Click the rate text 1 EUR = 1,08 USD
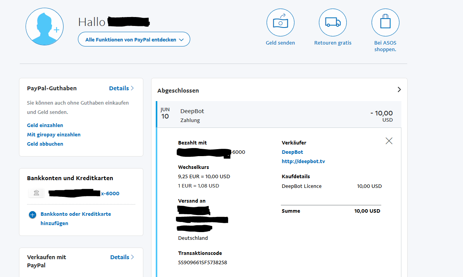463x277 pixels. click(198, 186)
